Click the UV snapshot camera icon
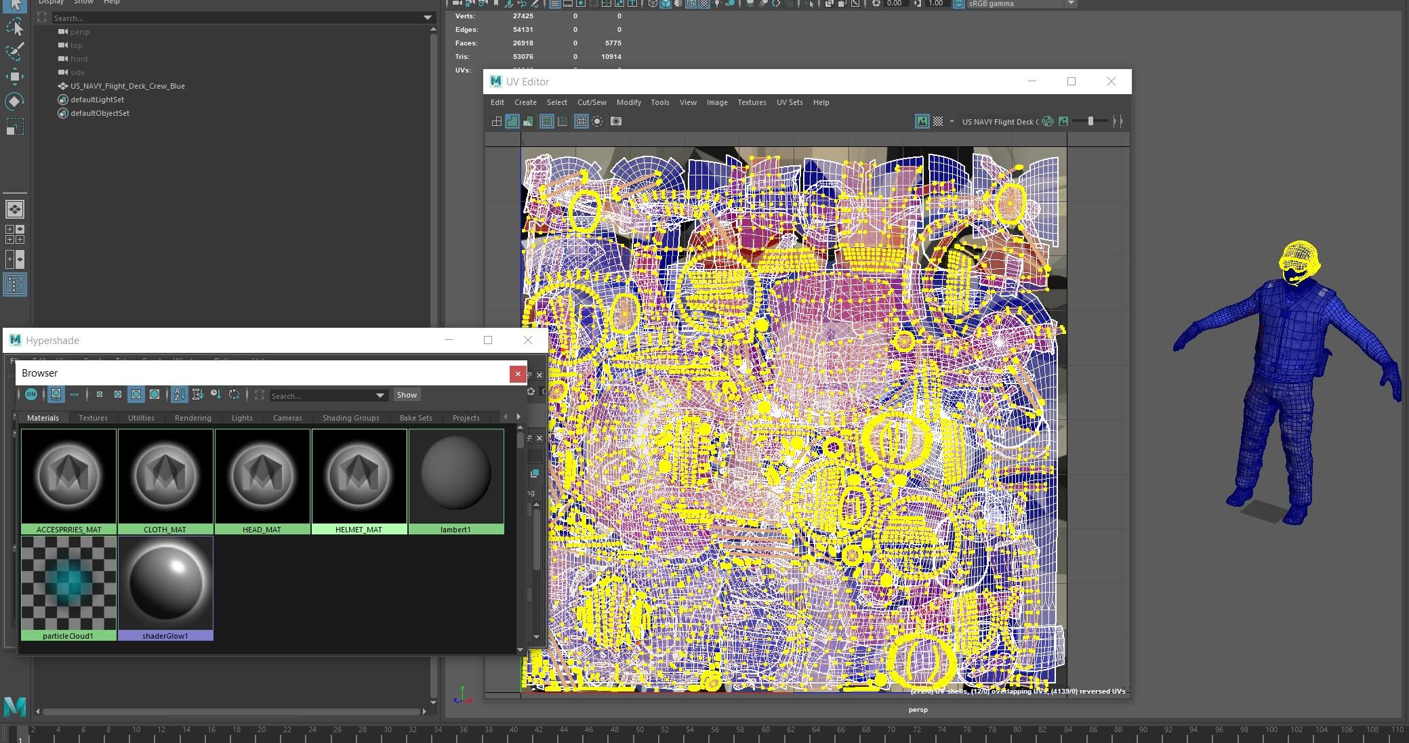The image size is (1409, 743). tap(615, 121)
